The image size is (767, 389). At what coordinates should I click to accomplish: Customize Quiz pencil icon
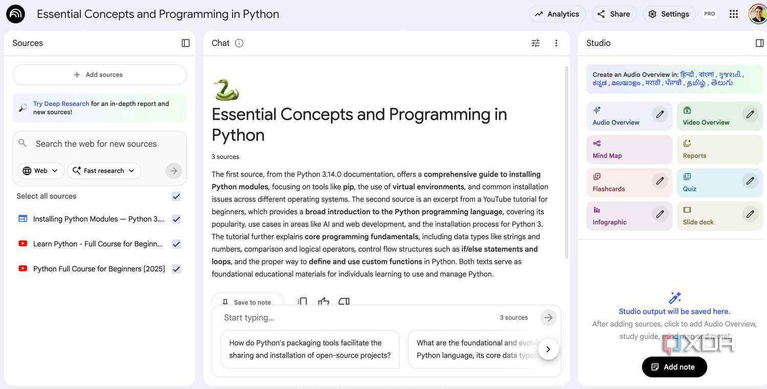[x=750, y=181]
